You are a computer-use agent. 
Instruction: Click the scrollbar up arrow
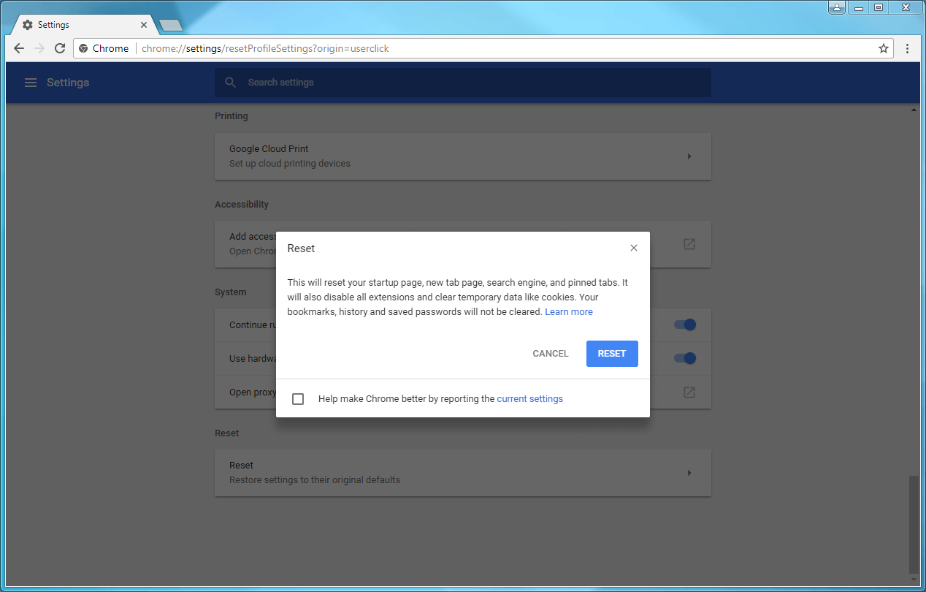[x=914, y=110]
